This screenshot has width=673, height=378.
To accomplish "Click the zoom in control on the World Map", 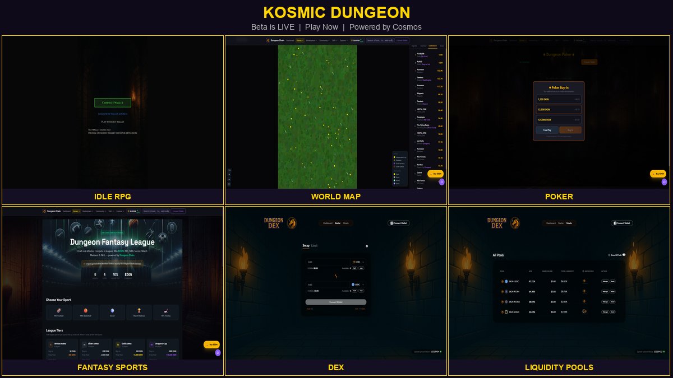I will 229,174.
